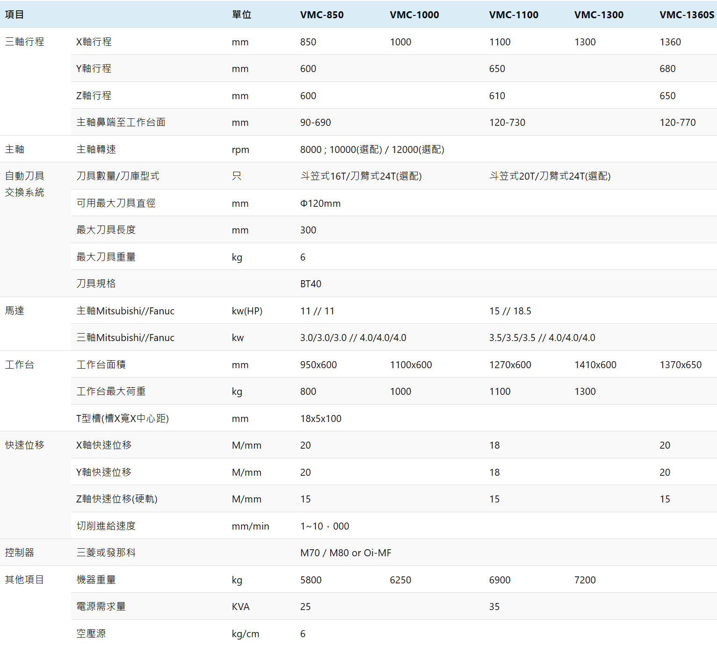Select the 斗笠式20T/刀臂式24T cell
Screen dimensions: 717x647
[x=550, y=176]
